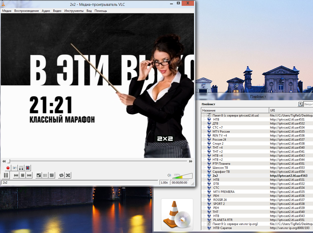
Task: Toggle shuffle random playback
Action: click(x=68, y=175)
